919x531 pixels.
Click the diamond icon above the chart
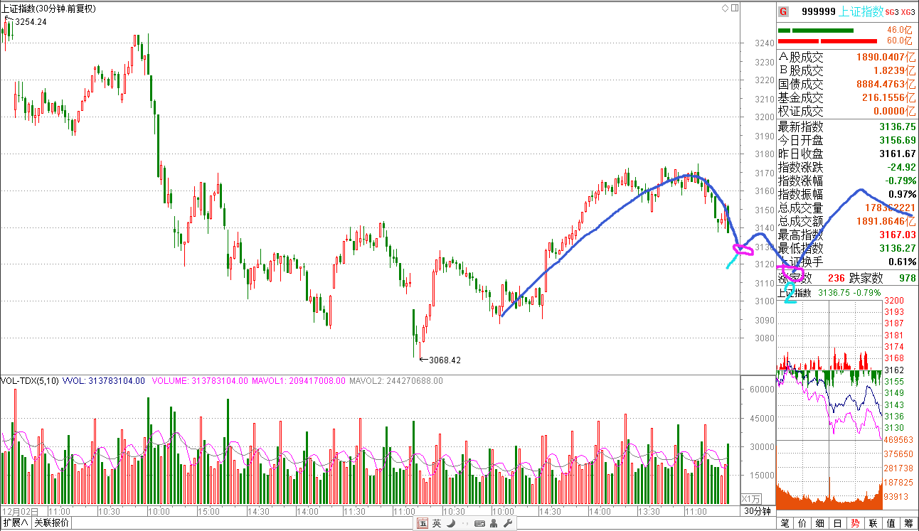[x=725, y=8]
